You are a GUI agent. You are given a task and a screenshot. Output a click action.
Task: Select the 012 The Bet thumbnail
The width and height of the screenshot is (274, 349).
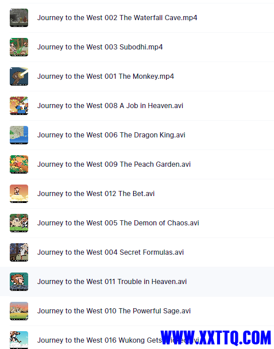click(x=19, y=194)
